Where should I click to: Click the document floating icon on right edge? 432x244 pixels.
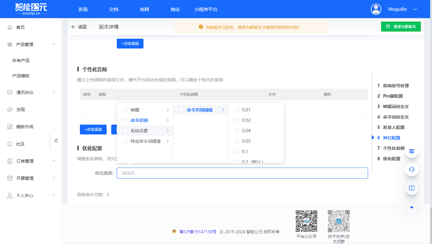411,188
